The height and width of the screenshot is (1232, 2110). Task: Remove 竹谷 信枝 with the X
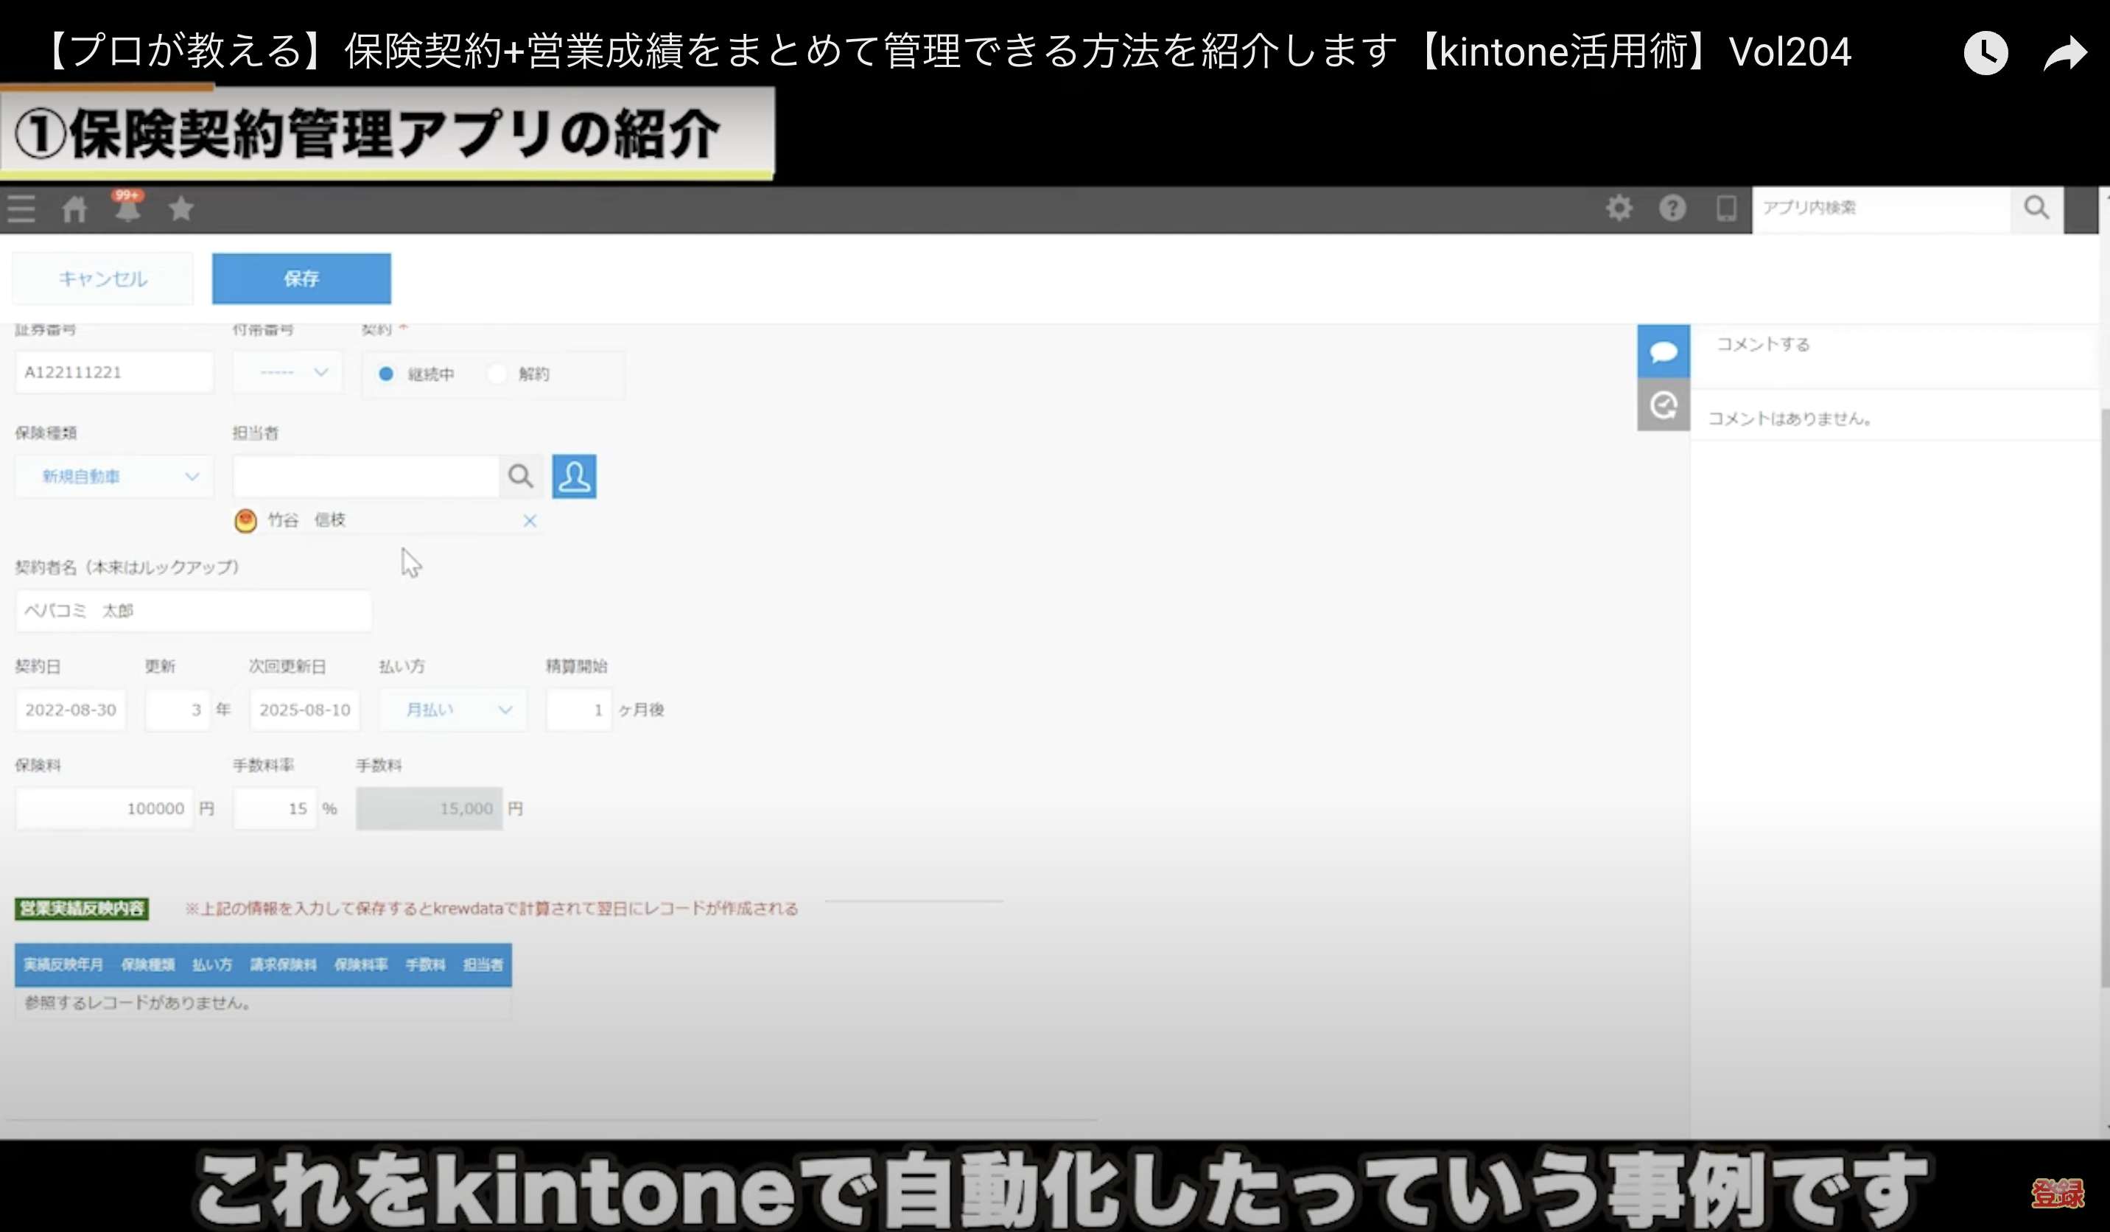[x=530, y=521]
